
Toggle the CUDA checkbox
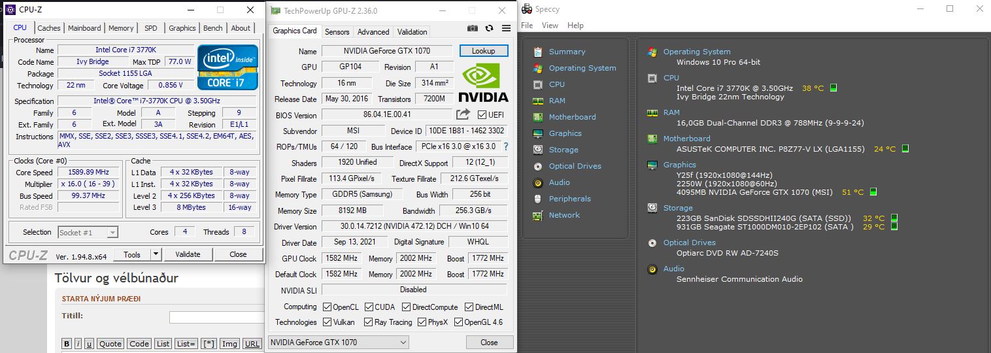coord(369,307)
